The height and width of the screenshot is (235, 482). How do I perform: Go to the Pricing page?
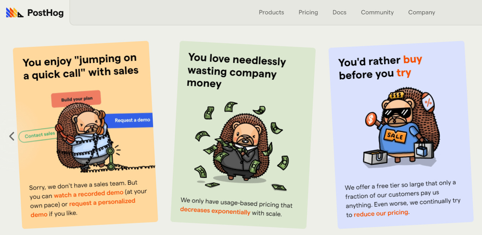(308, 12)
